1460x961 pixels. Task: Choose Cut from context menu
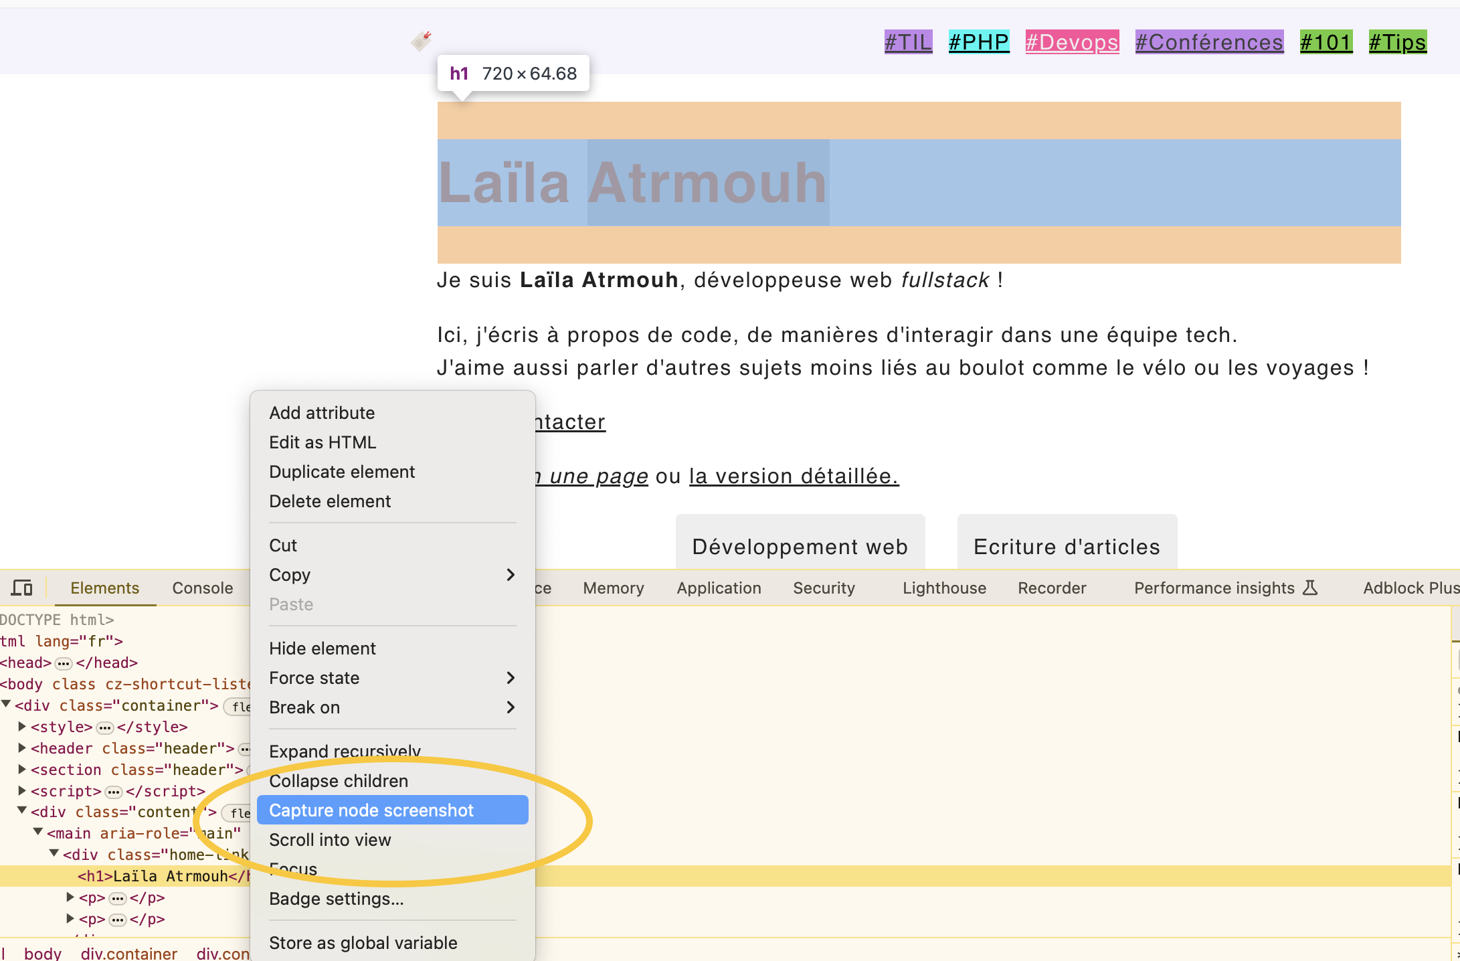click(392, 545)
